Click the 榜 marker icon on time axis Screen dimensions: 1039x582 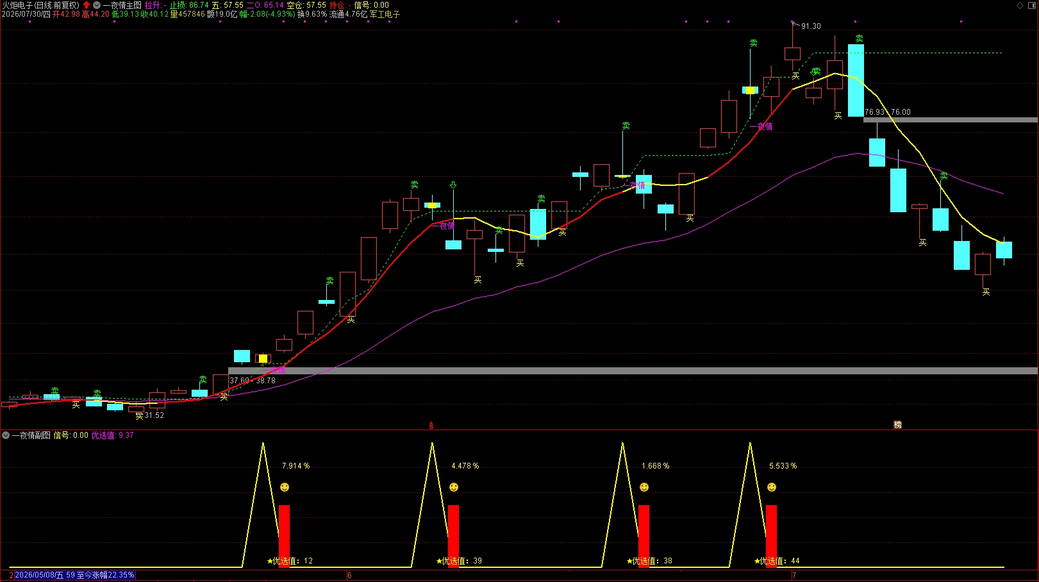(x=897, y=425)
